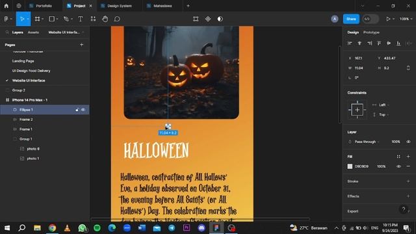Add a new fill
The height and width of the screenshot is (234, 416).
point(408,157)
